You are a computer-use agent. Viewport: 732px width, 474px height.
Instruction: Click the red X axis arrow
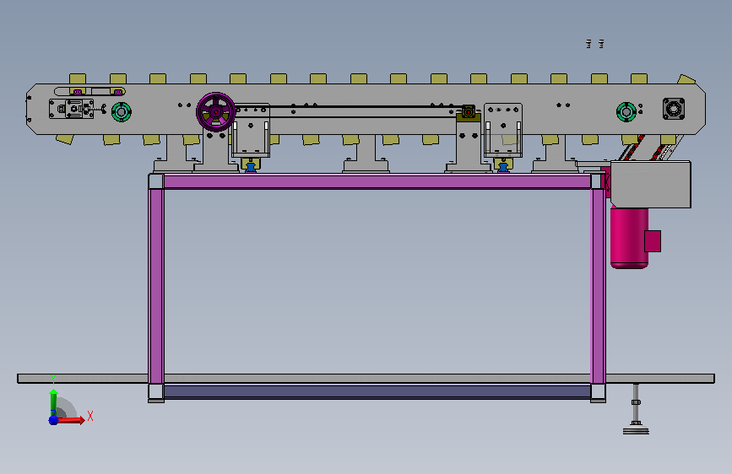(x=72, y=420)
